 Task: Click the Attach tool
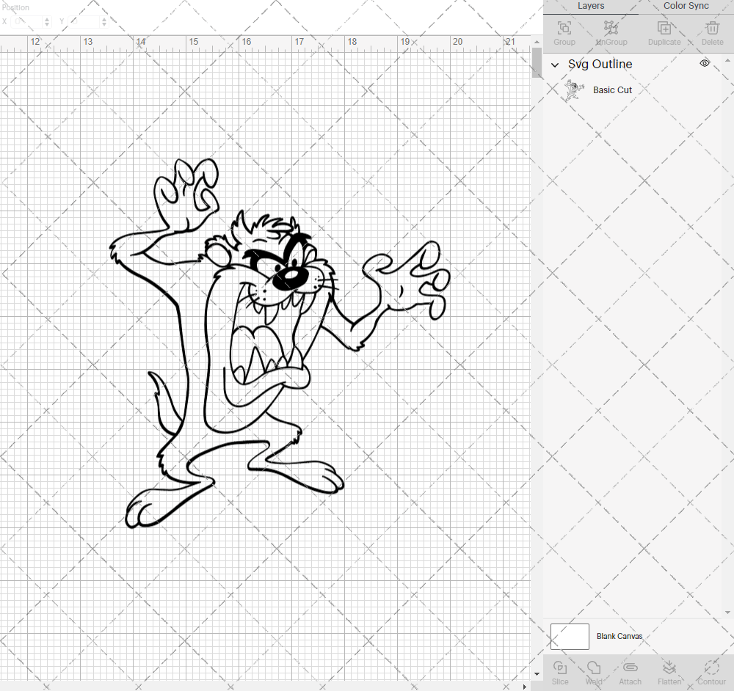point(630,671)
